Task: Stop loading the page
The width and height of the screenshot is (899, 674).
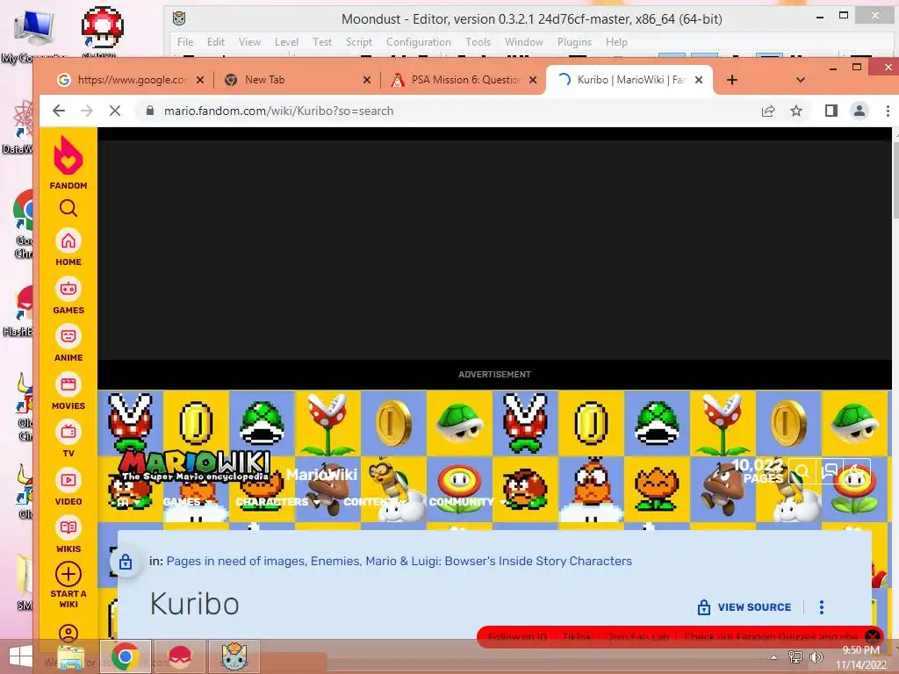Action: pos(115,111)
